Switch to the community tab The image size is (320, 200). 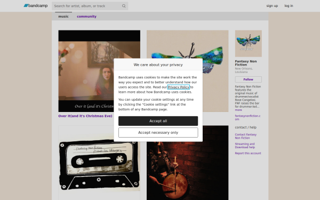(86, 17)
